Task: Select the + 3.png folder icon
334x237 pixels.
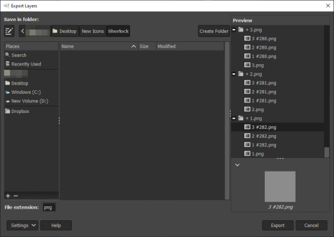Action: click(241, 30)
